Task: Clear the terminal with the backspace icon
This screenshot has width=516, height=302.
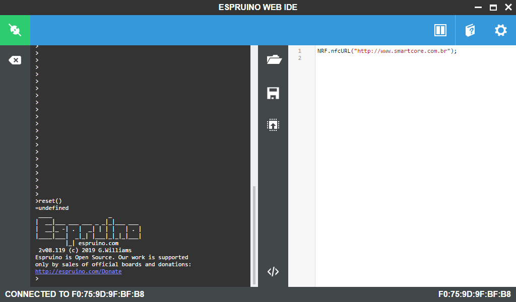Action: click(15, 60)
